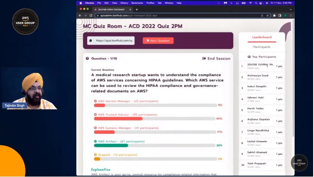Click the Explanation heading
314x177 pixels.
(x=100, y=170)
